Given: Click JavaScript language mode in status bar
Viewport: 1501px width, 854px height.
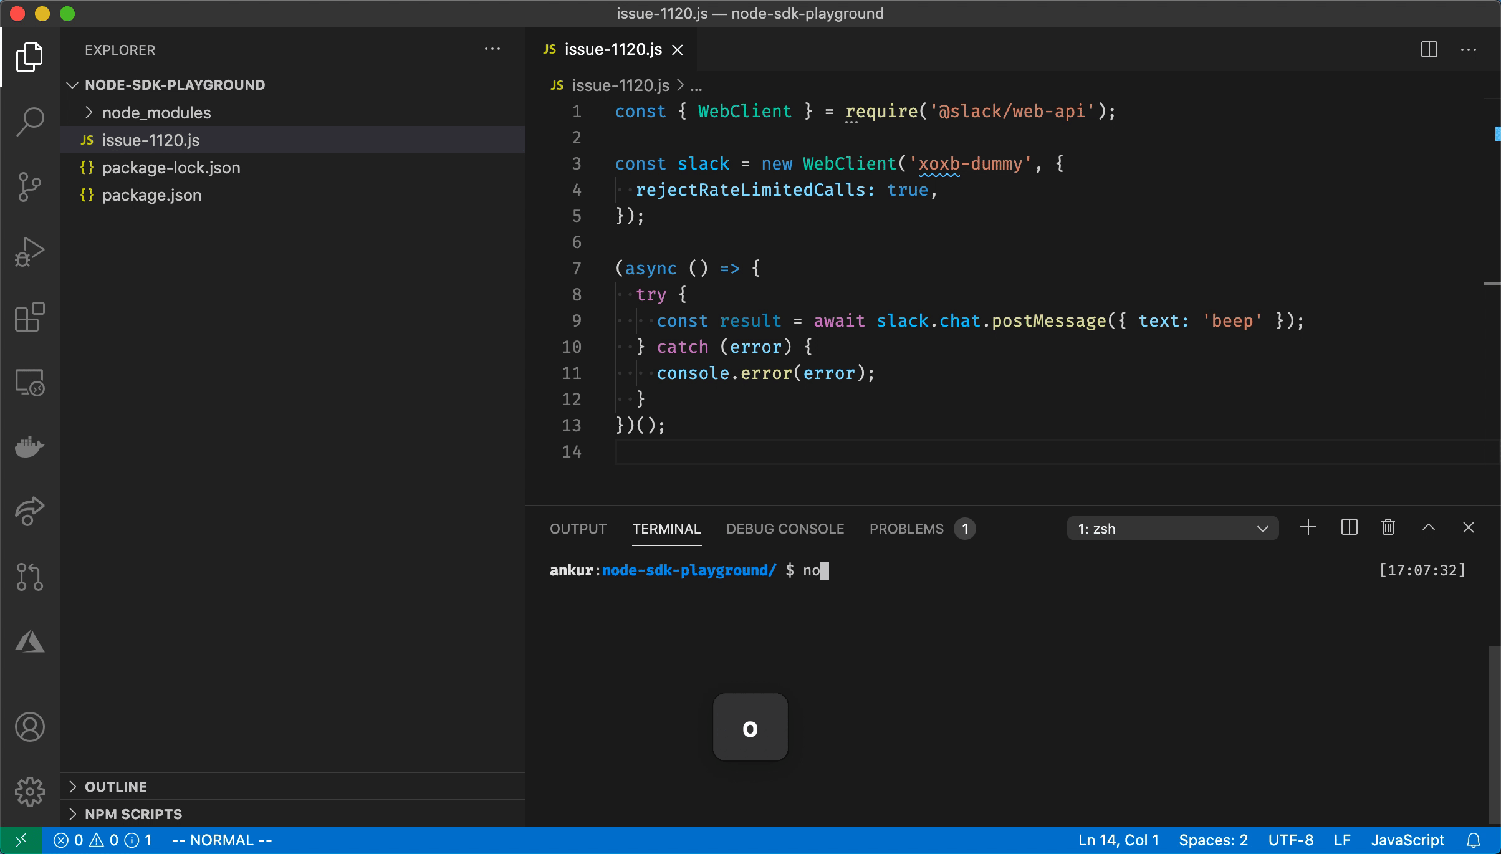Looking at the screenshot, I should [1407, 840].
